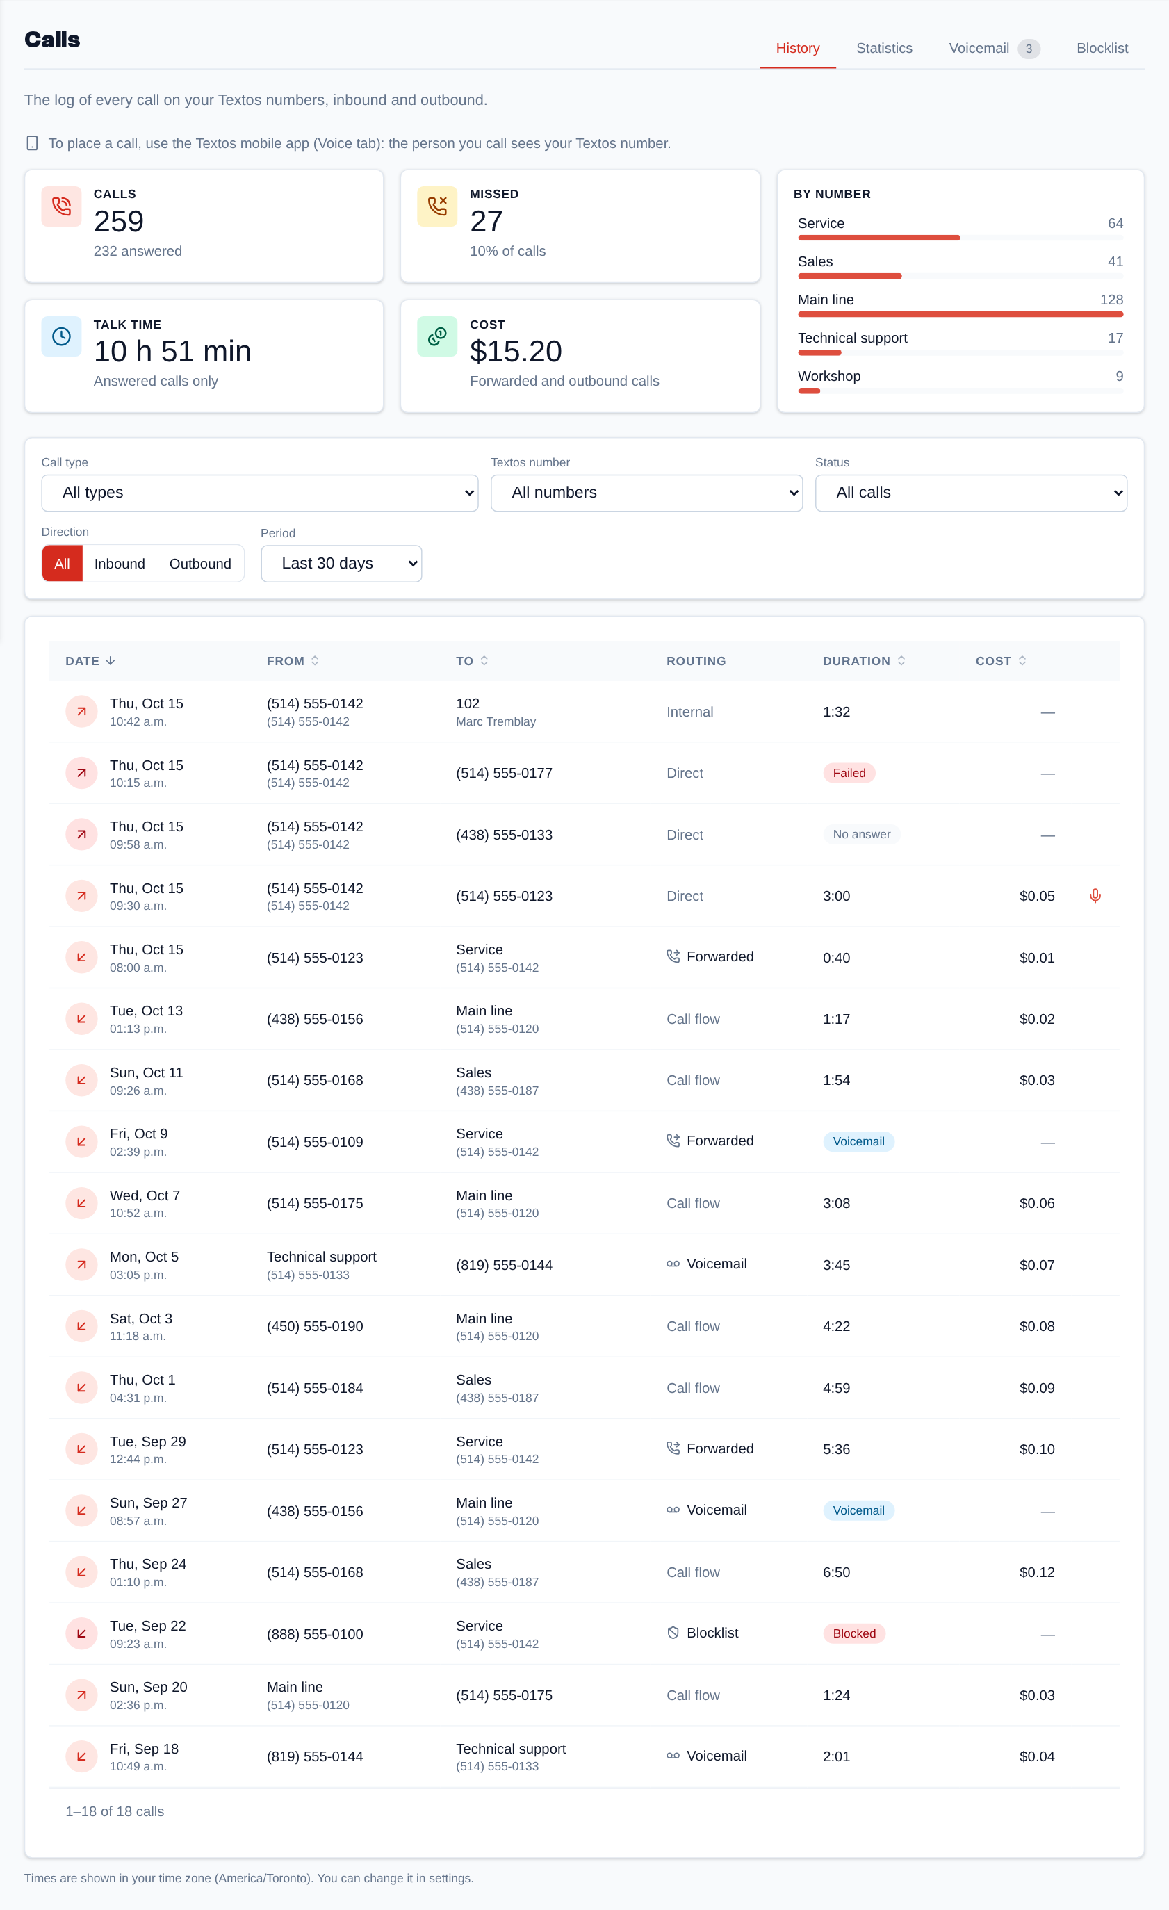The width and height of the screenshot is (1169, 1910).
Task: Click the 'Marc Tremblay' recipient text
Action: point(496,721)
